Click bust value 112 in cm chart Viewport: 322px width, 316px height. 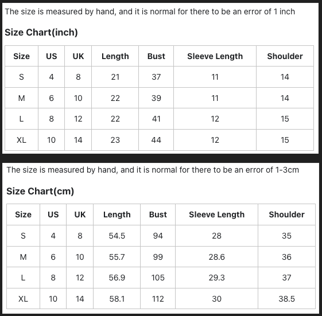point(158,299)
